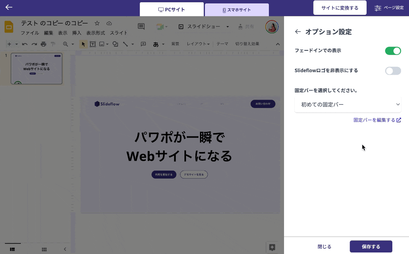Image resolution: width=409 pixels, height=254 pixels.
Task: Click the back arrow beside オプション設定
Action: (x=298, y=32)
